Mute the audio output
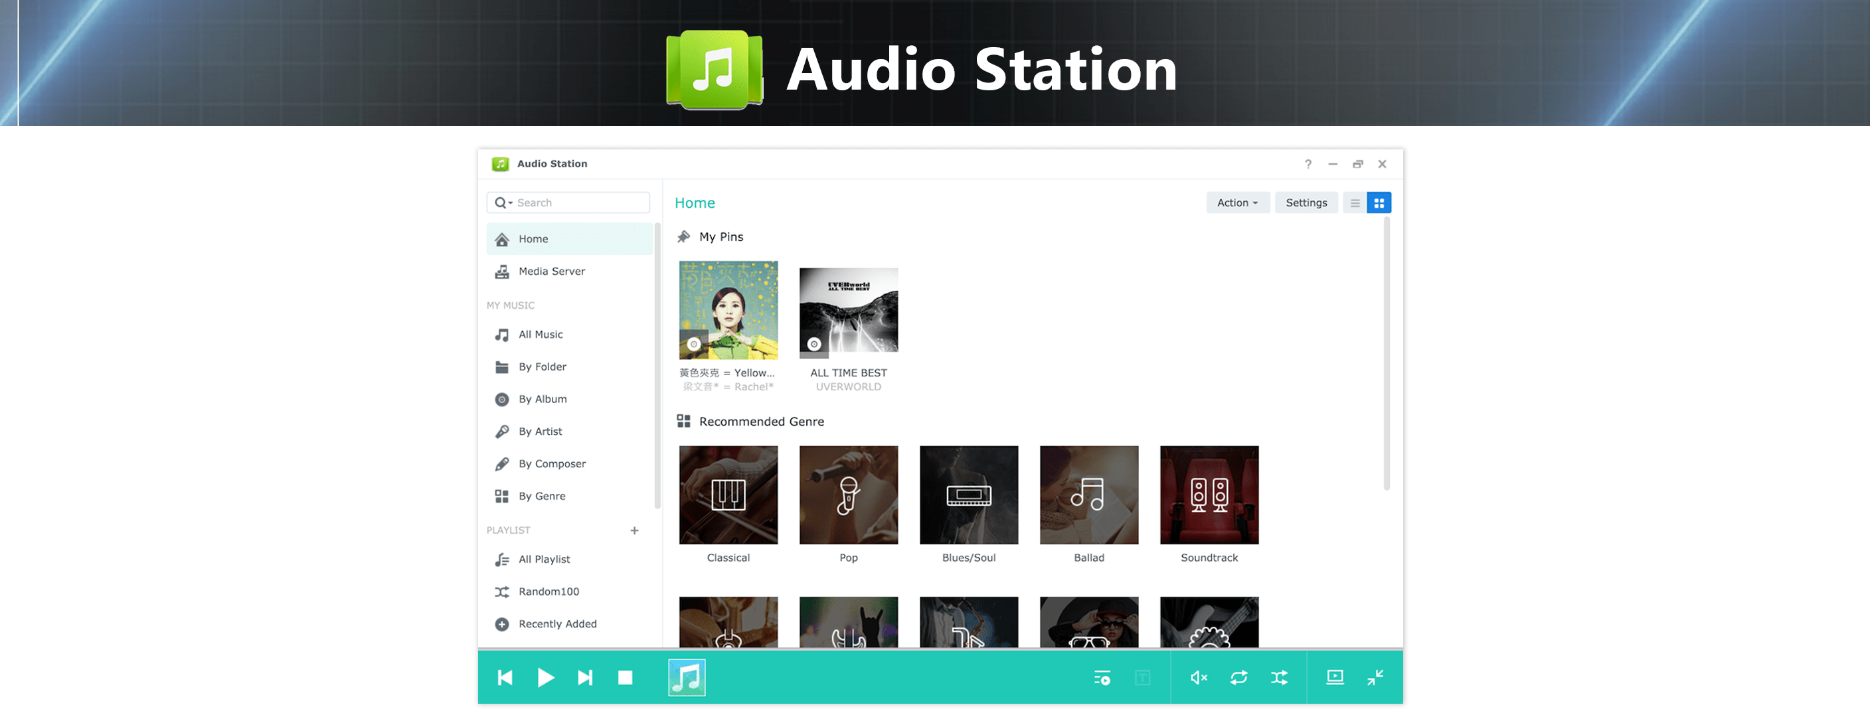 (x=1198, y=677)
